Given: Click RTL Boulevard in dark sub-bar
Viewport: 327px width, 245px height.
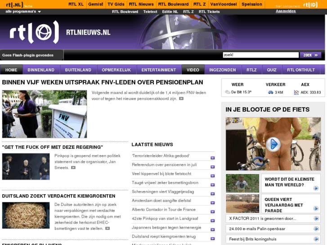Looking at the screenshot, I should click(125, 12).
